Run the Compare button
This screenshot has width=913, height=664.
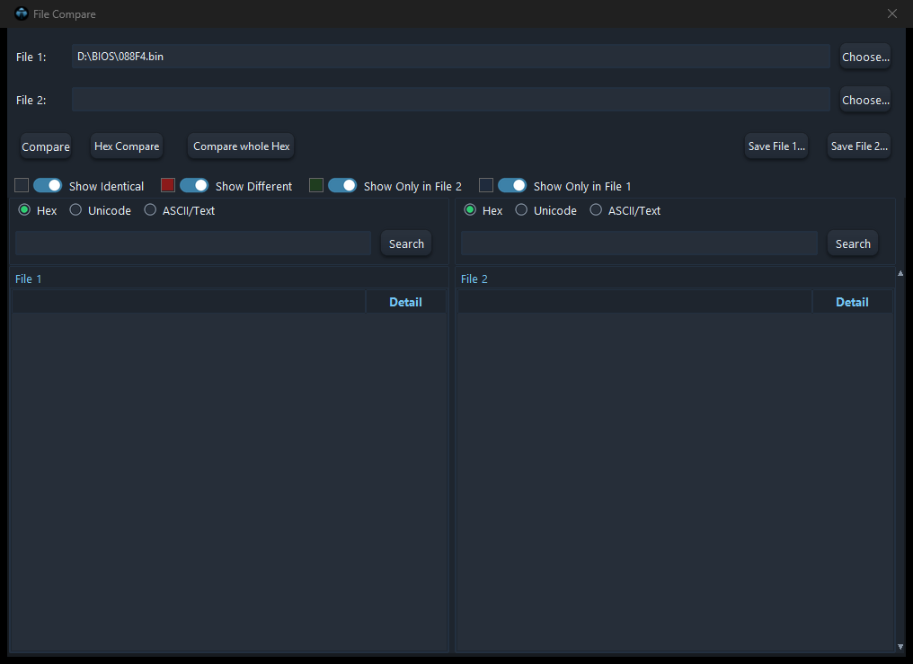point(46,146)
